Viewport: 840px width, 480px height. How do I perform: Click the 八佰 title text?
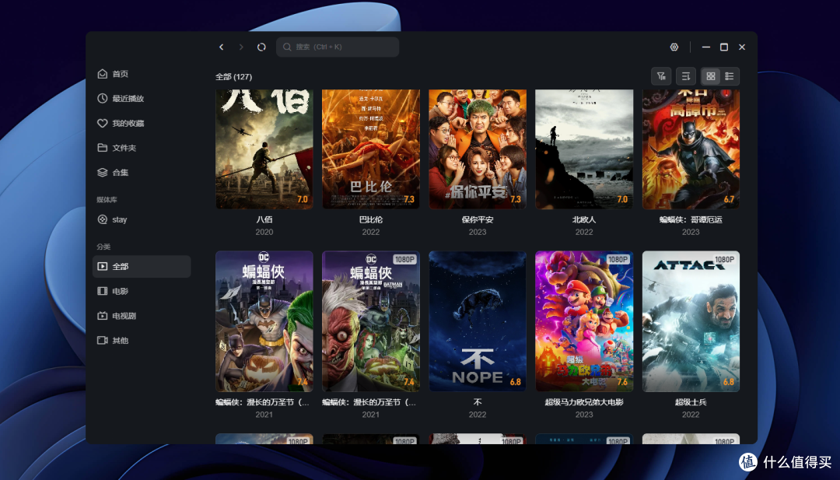coord(264,219)
